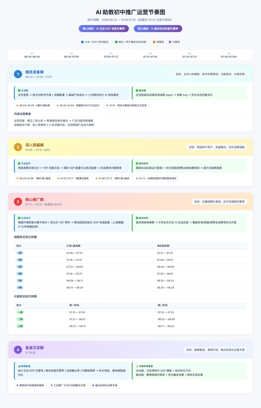Viewport: 261px width, 408px height.
Task: Click the purple phase 4 number badge
Action: point(18,350)
